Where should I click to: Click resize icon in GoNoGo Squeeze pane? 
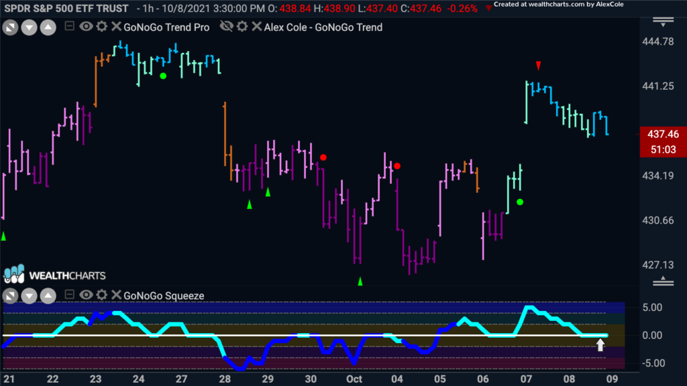(11, 296)
